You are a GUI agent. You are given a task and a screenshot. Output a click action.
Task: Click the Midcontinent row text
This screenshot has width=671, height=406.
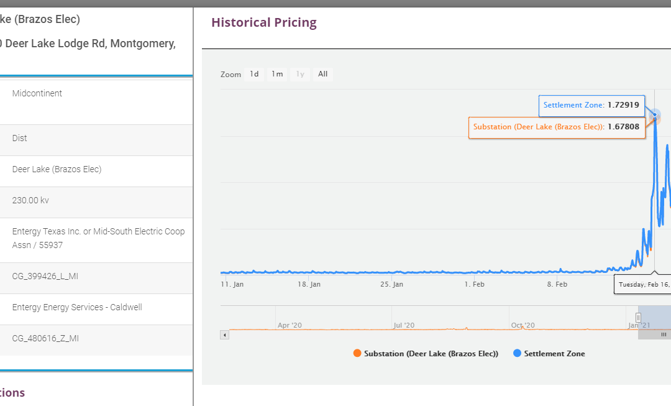click(37, 93)
